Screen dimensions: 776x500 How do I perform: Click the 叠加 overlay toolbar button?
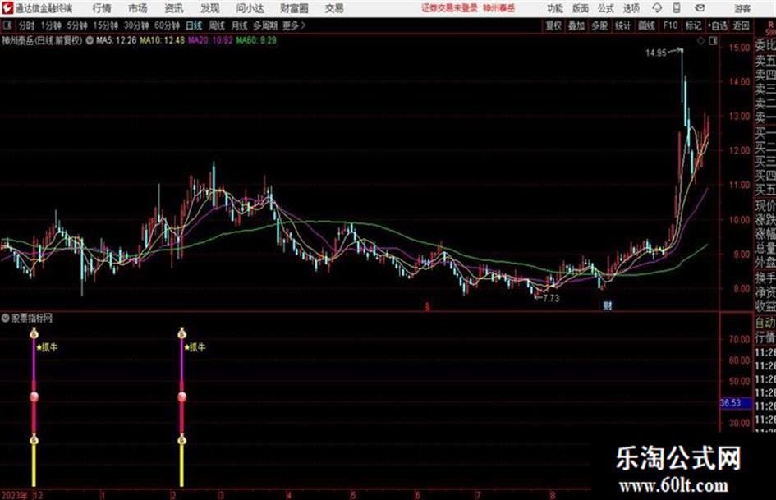[576, 25]
